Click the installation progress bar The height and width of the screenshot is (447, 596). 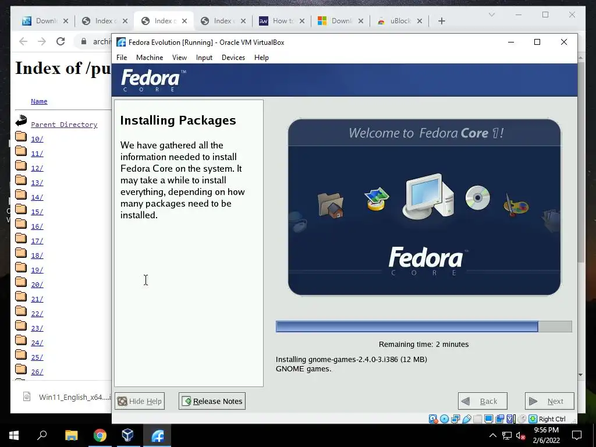424,327
